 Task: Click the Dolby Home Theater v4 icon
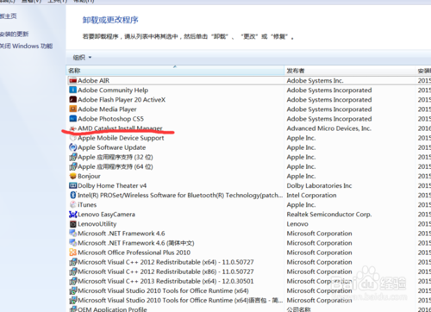(x=73, y=185)
